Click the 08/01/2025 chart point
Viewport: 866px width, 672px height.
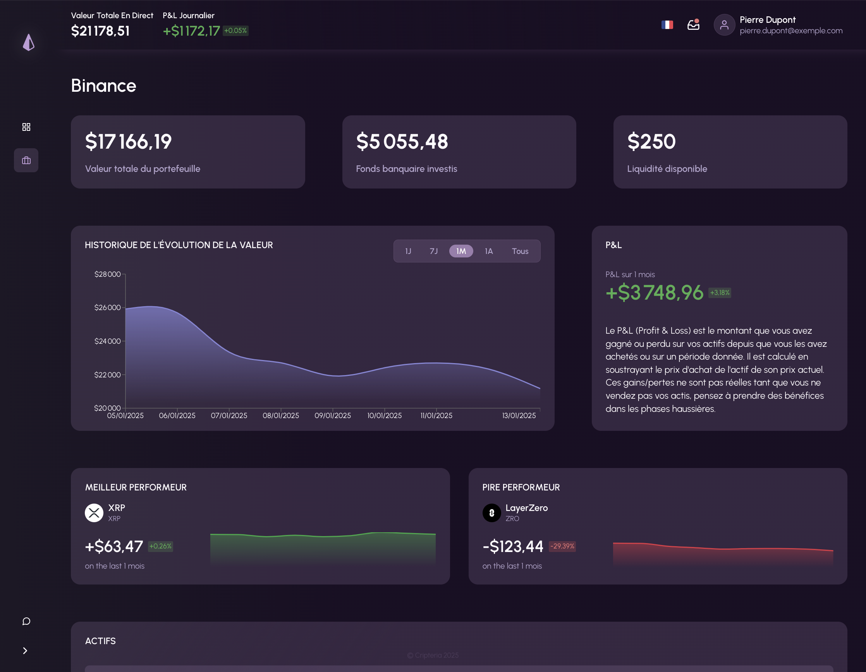click(x=281, y=362)
